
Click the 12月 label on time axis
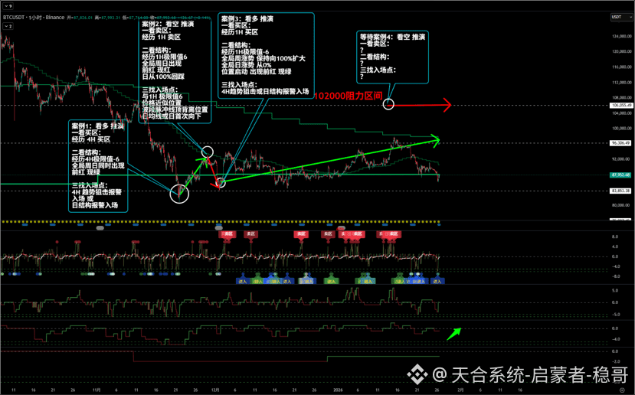point(215,390)
